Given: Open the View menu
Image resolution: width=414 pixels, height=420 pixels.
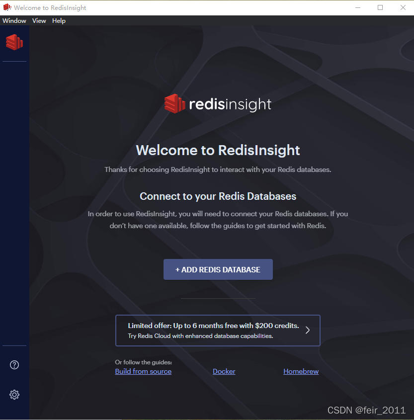Looking at the screenshot, I should coord(39,20).
